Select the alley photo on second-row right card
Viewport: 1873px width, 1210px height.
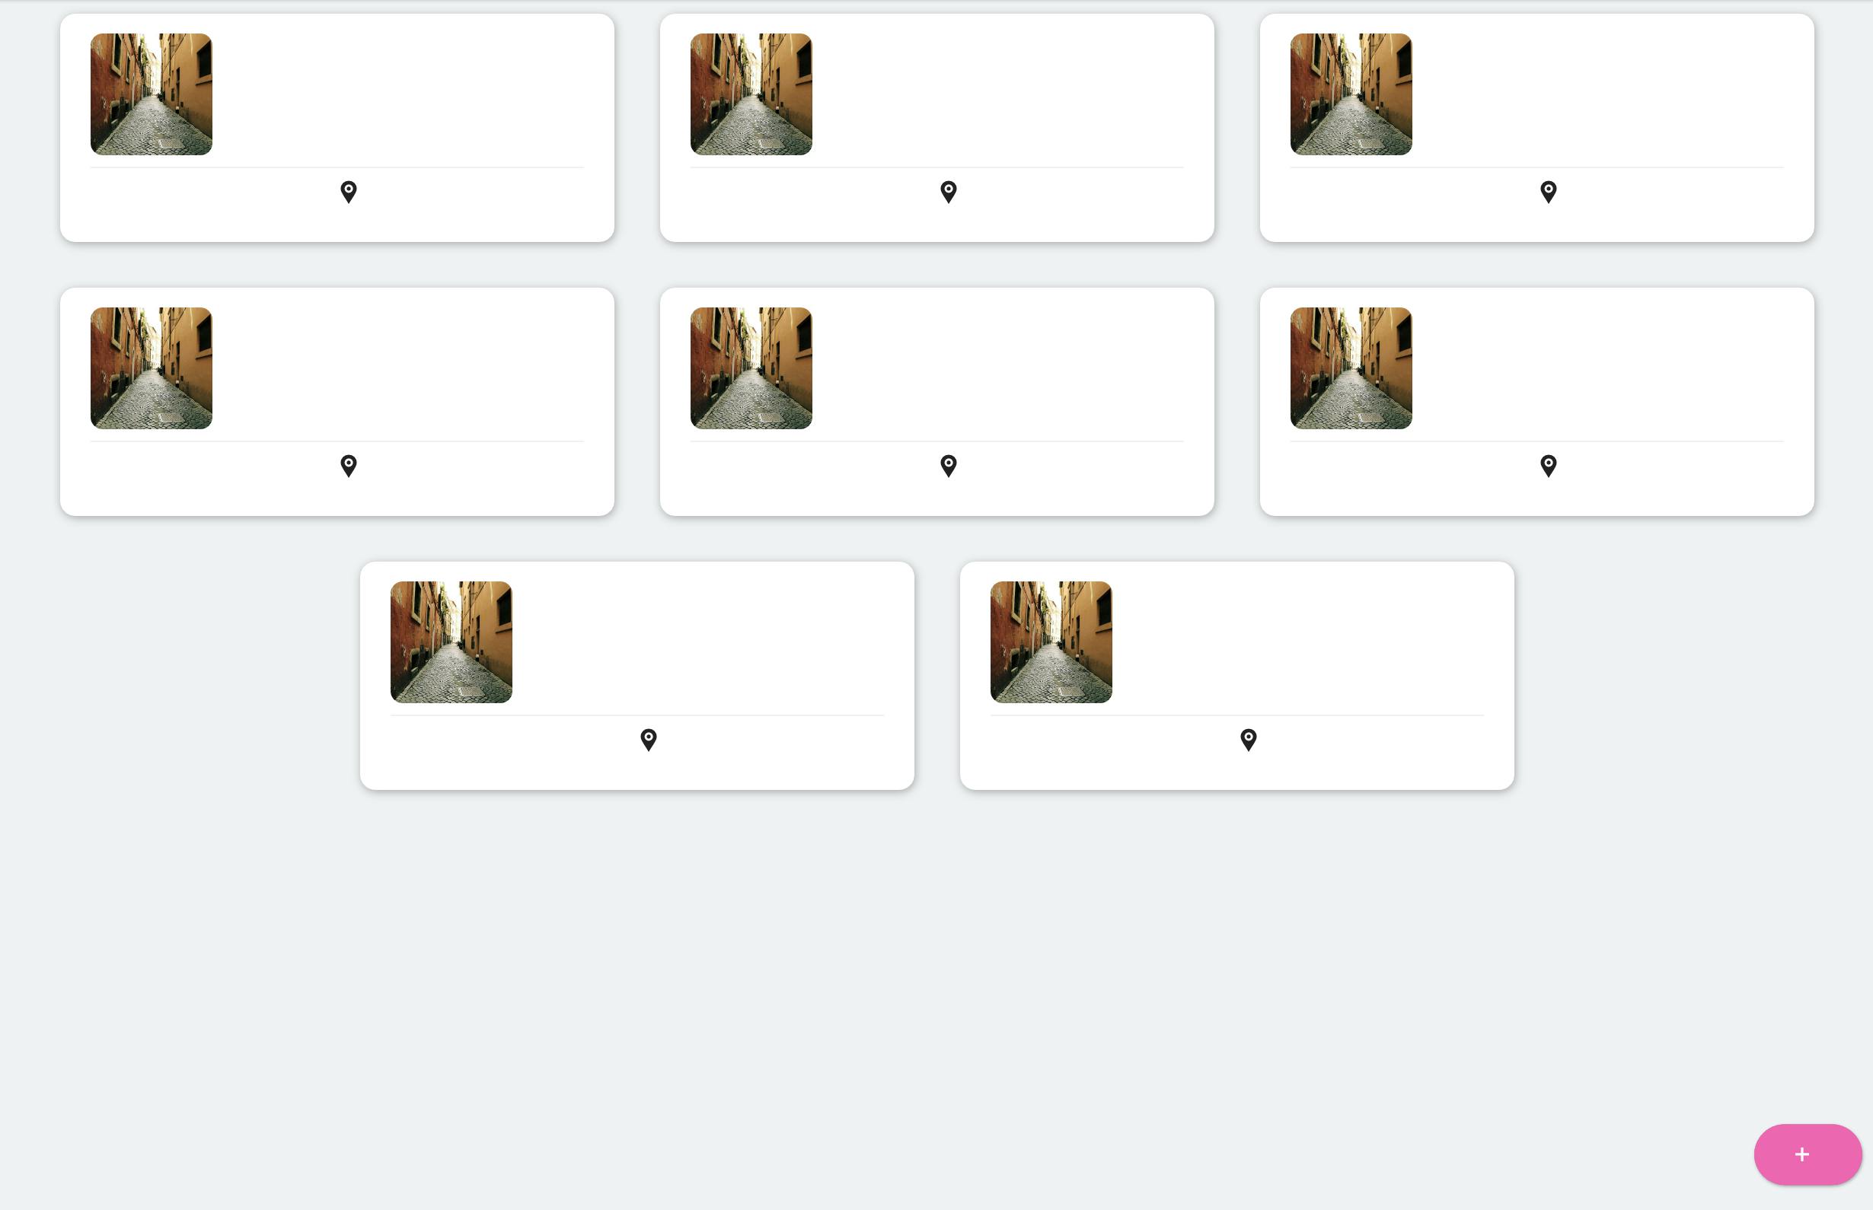coord(1351,368)
